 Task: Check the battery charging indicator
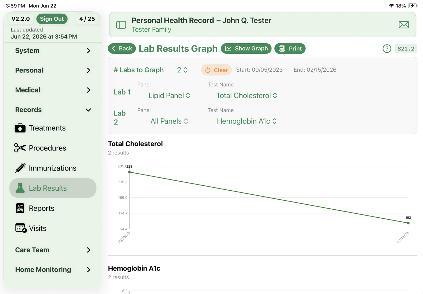coord(412,6)
